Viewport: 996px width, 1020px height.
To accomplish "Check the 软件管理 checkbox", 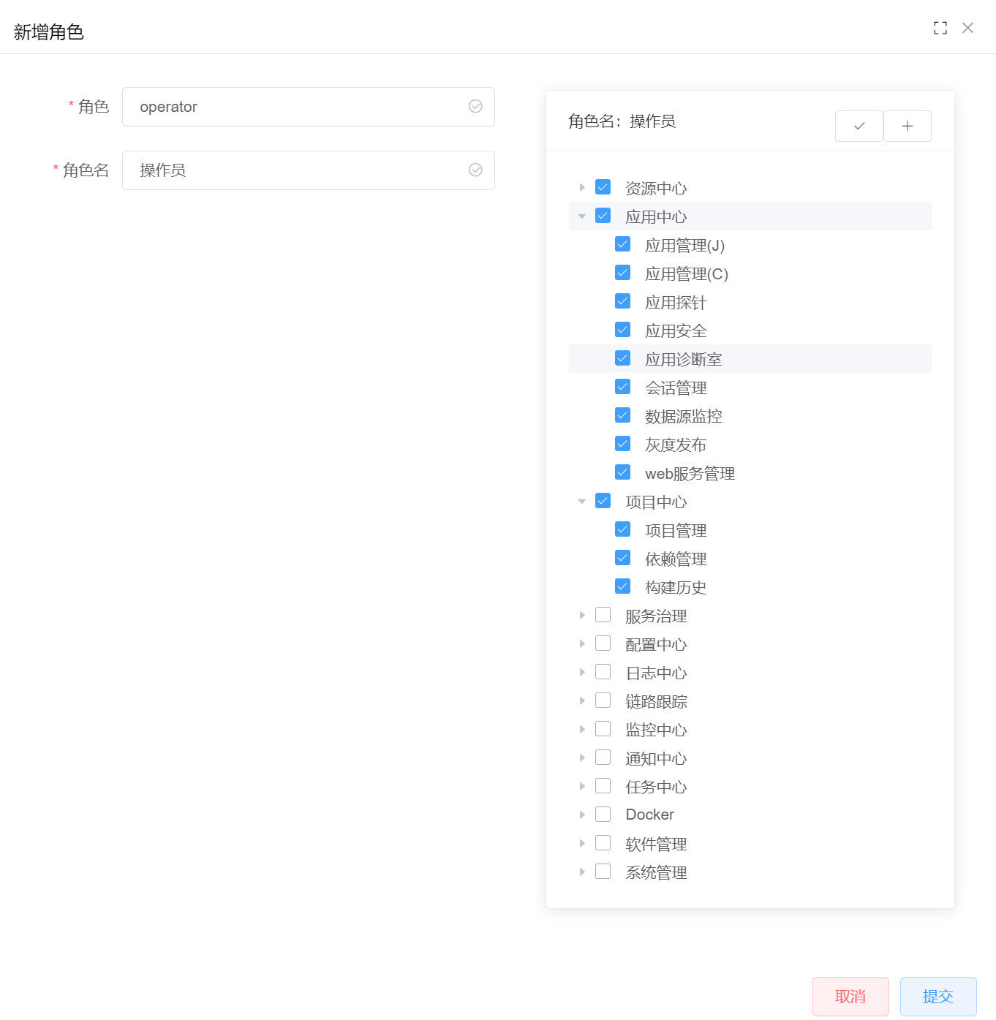I will point(603,843).
